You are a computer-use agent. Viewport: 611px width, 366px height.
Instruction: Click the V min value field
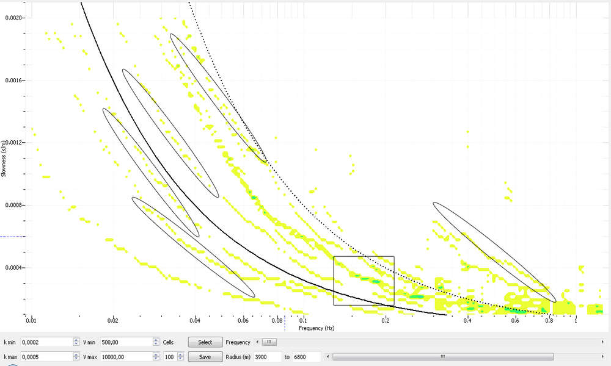[125, 343]
